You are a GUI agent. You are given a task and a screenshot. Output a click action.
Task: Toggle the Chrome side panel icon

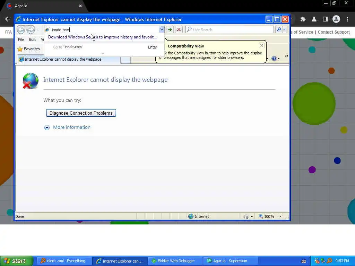coord(325,19)
